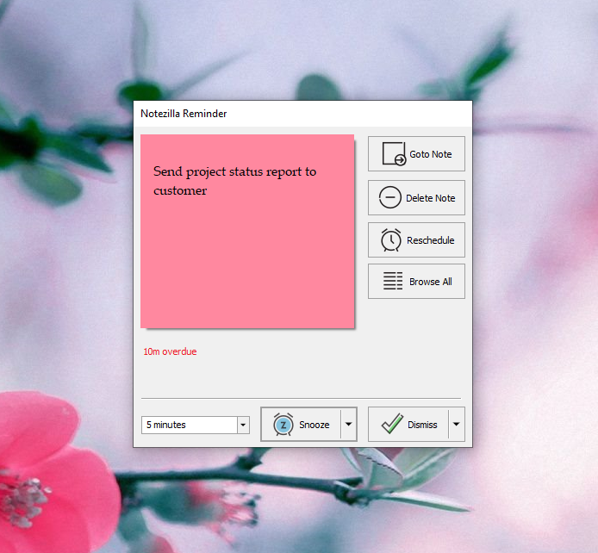Click the Reschedule button label

pos(431,240)
